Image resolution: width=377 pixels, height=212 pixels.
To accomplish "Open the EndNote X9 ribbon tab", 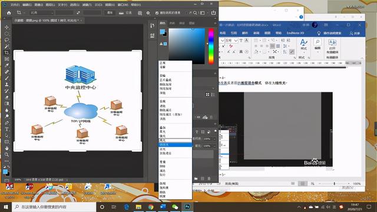I will tap(295, 33).
